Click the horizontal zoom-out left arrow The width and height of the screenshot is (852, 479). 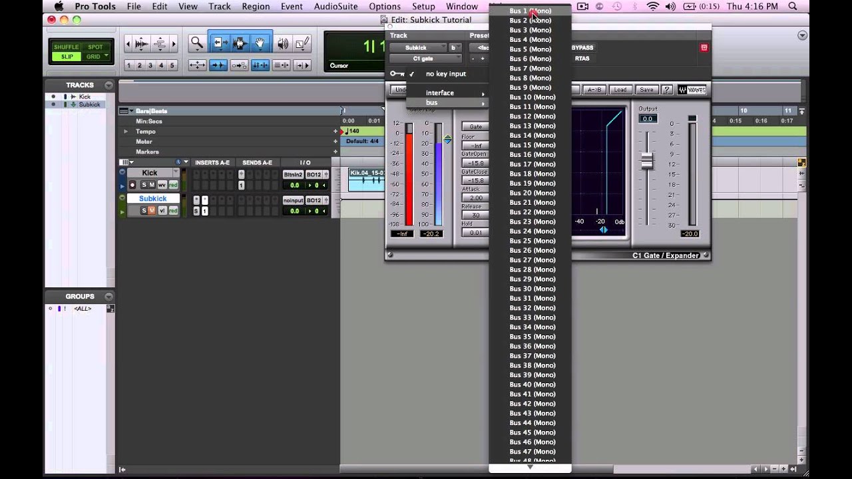[x=128, y=44]
